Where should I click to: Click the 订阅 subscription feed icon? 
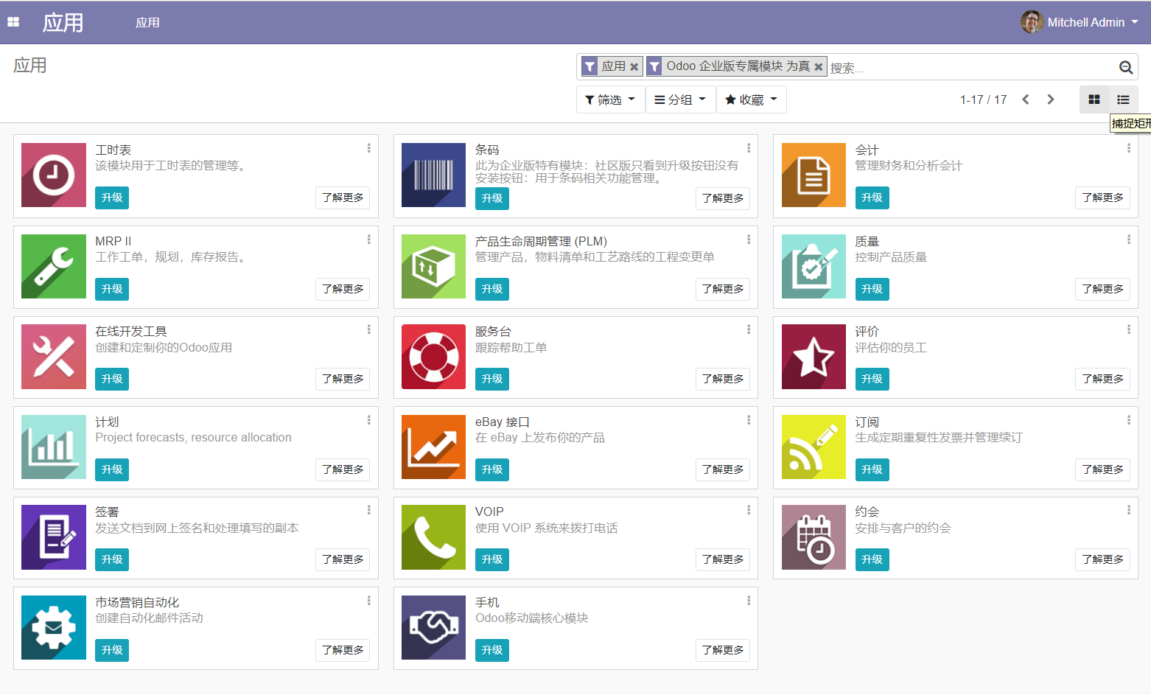pos(814,447)
